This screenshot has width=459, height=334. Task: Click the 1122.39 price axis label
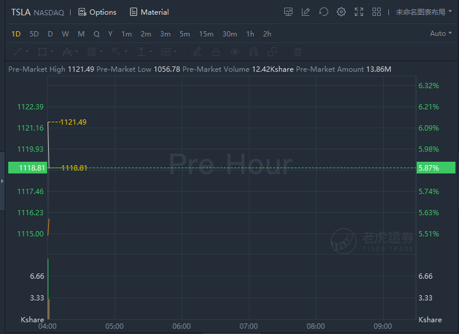(x=31, y=107)
